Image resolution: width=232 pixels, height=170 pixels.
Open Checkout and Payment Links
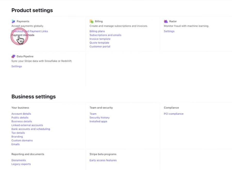[x=30, y=31]
